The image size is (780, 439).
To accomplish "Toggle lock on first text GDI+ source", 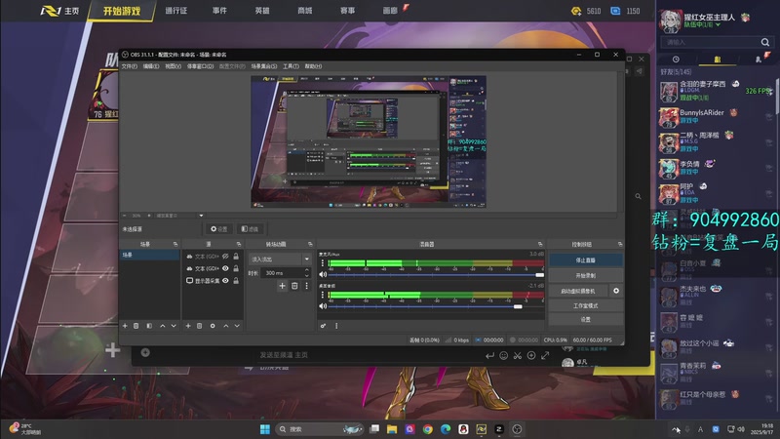I will (x=236, y=256).
